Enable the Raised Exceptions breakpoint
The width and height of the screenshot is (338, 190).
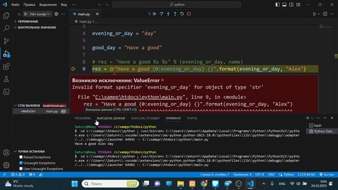[21, 157]
